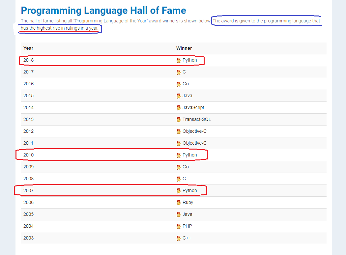This screenshot has height=255, width=346.
Task: Click the award icon in the 2009 row
Action: pos(179,167)
